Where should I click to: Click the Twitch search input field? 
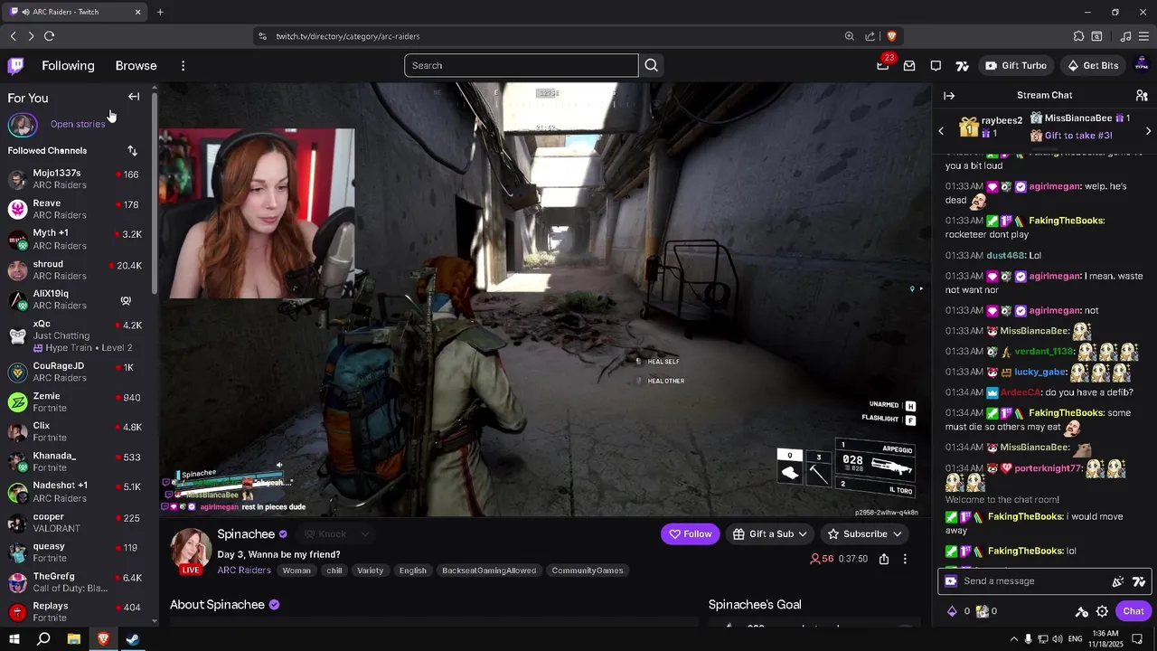coord(522,65)
